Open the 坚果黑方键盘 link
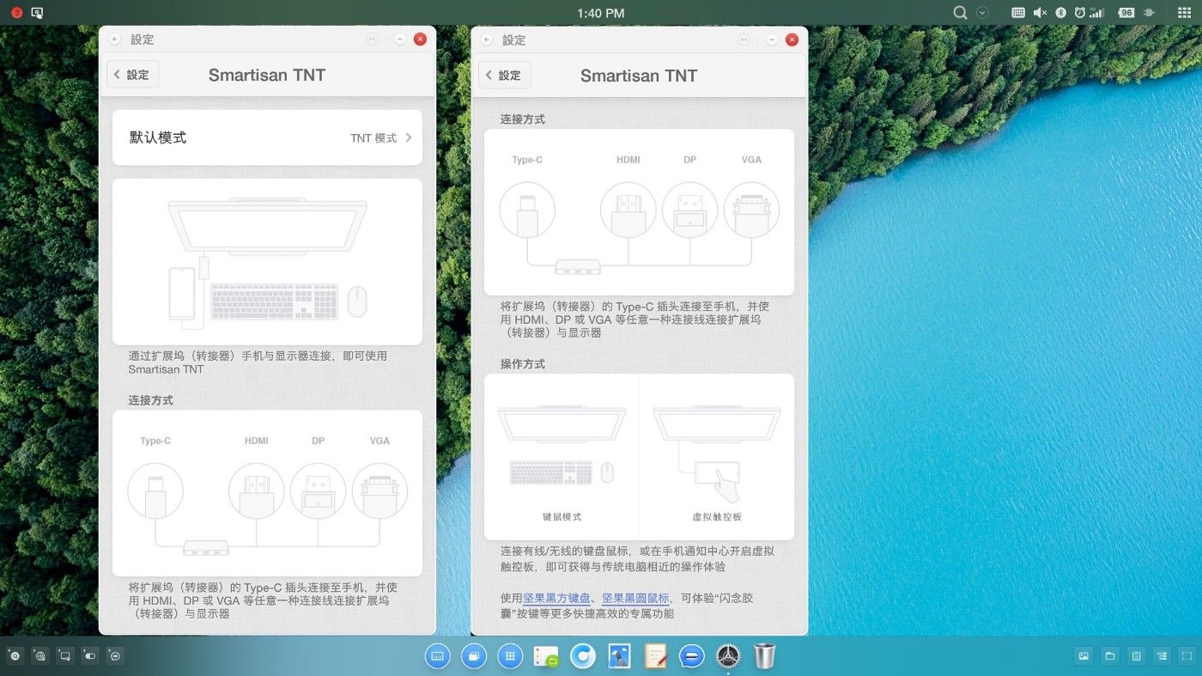The image size is (1202, 676). tap(557, 598)
